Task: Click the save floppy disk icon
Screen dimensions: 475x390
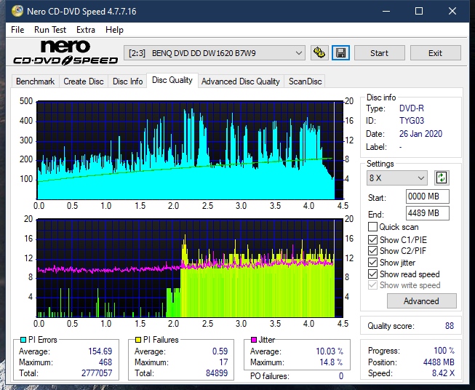Action: coord(340,53)
